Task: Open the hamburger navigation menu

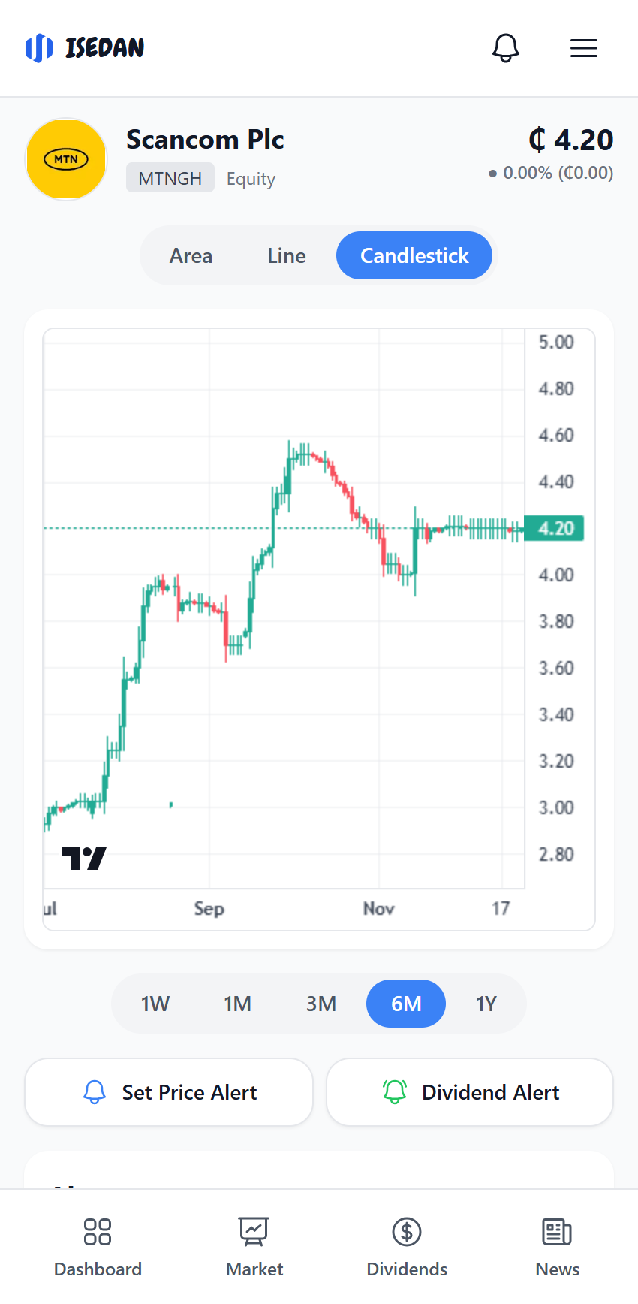Action: coord(583,47)
